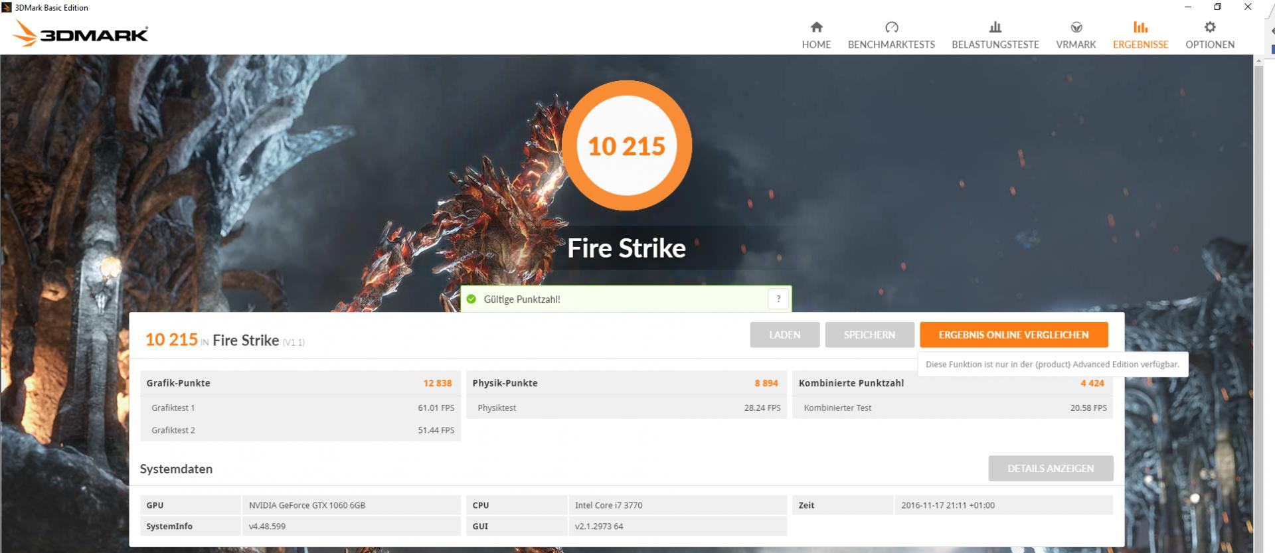Screen dimensions: 1275x553
Task: Click the Advanced Edition tooltip text
Action: coord(1053,364)
